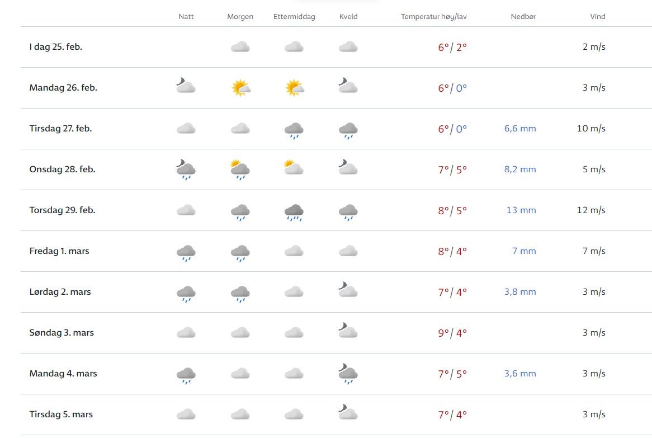652x438 pixels.
Task: Expand the Fredag 1. mars row
Action: click(59, 251)
